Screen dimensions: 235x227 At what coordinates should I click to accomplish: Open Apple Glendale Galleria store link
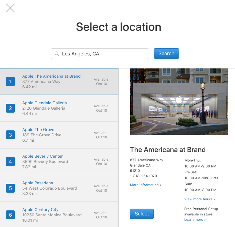pos(45,103)
